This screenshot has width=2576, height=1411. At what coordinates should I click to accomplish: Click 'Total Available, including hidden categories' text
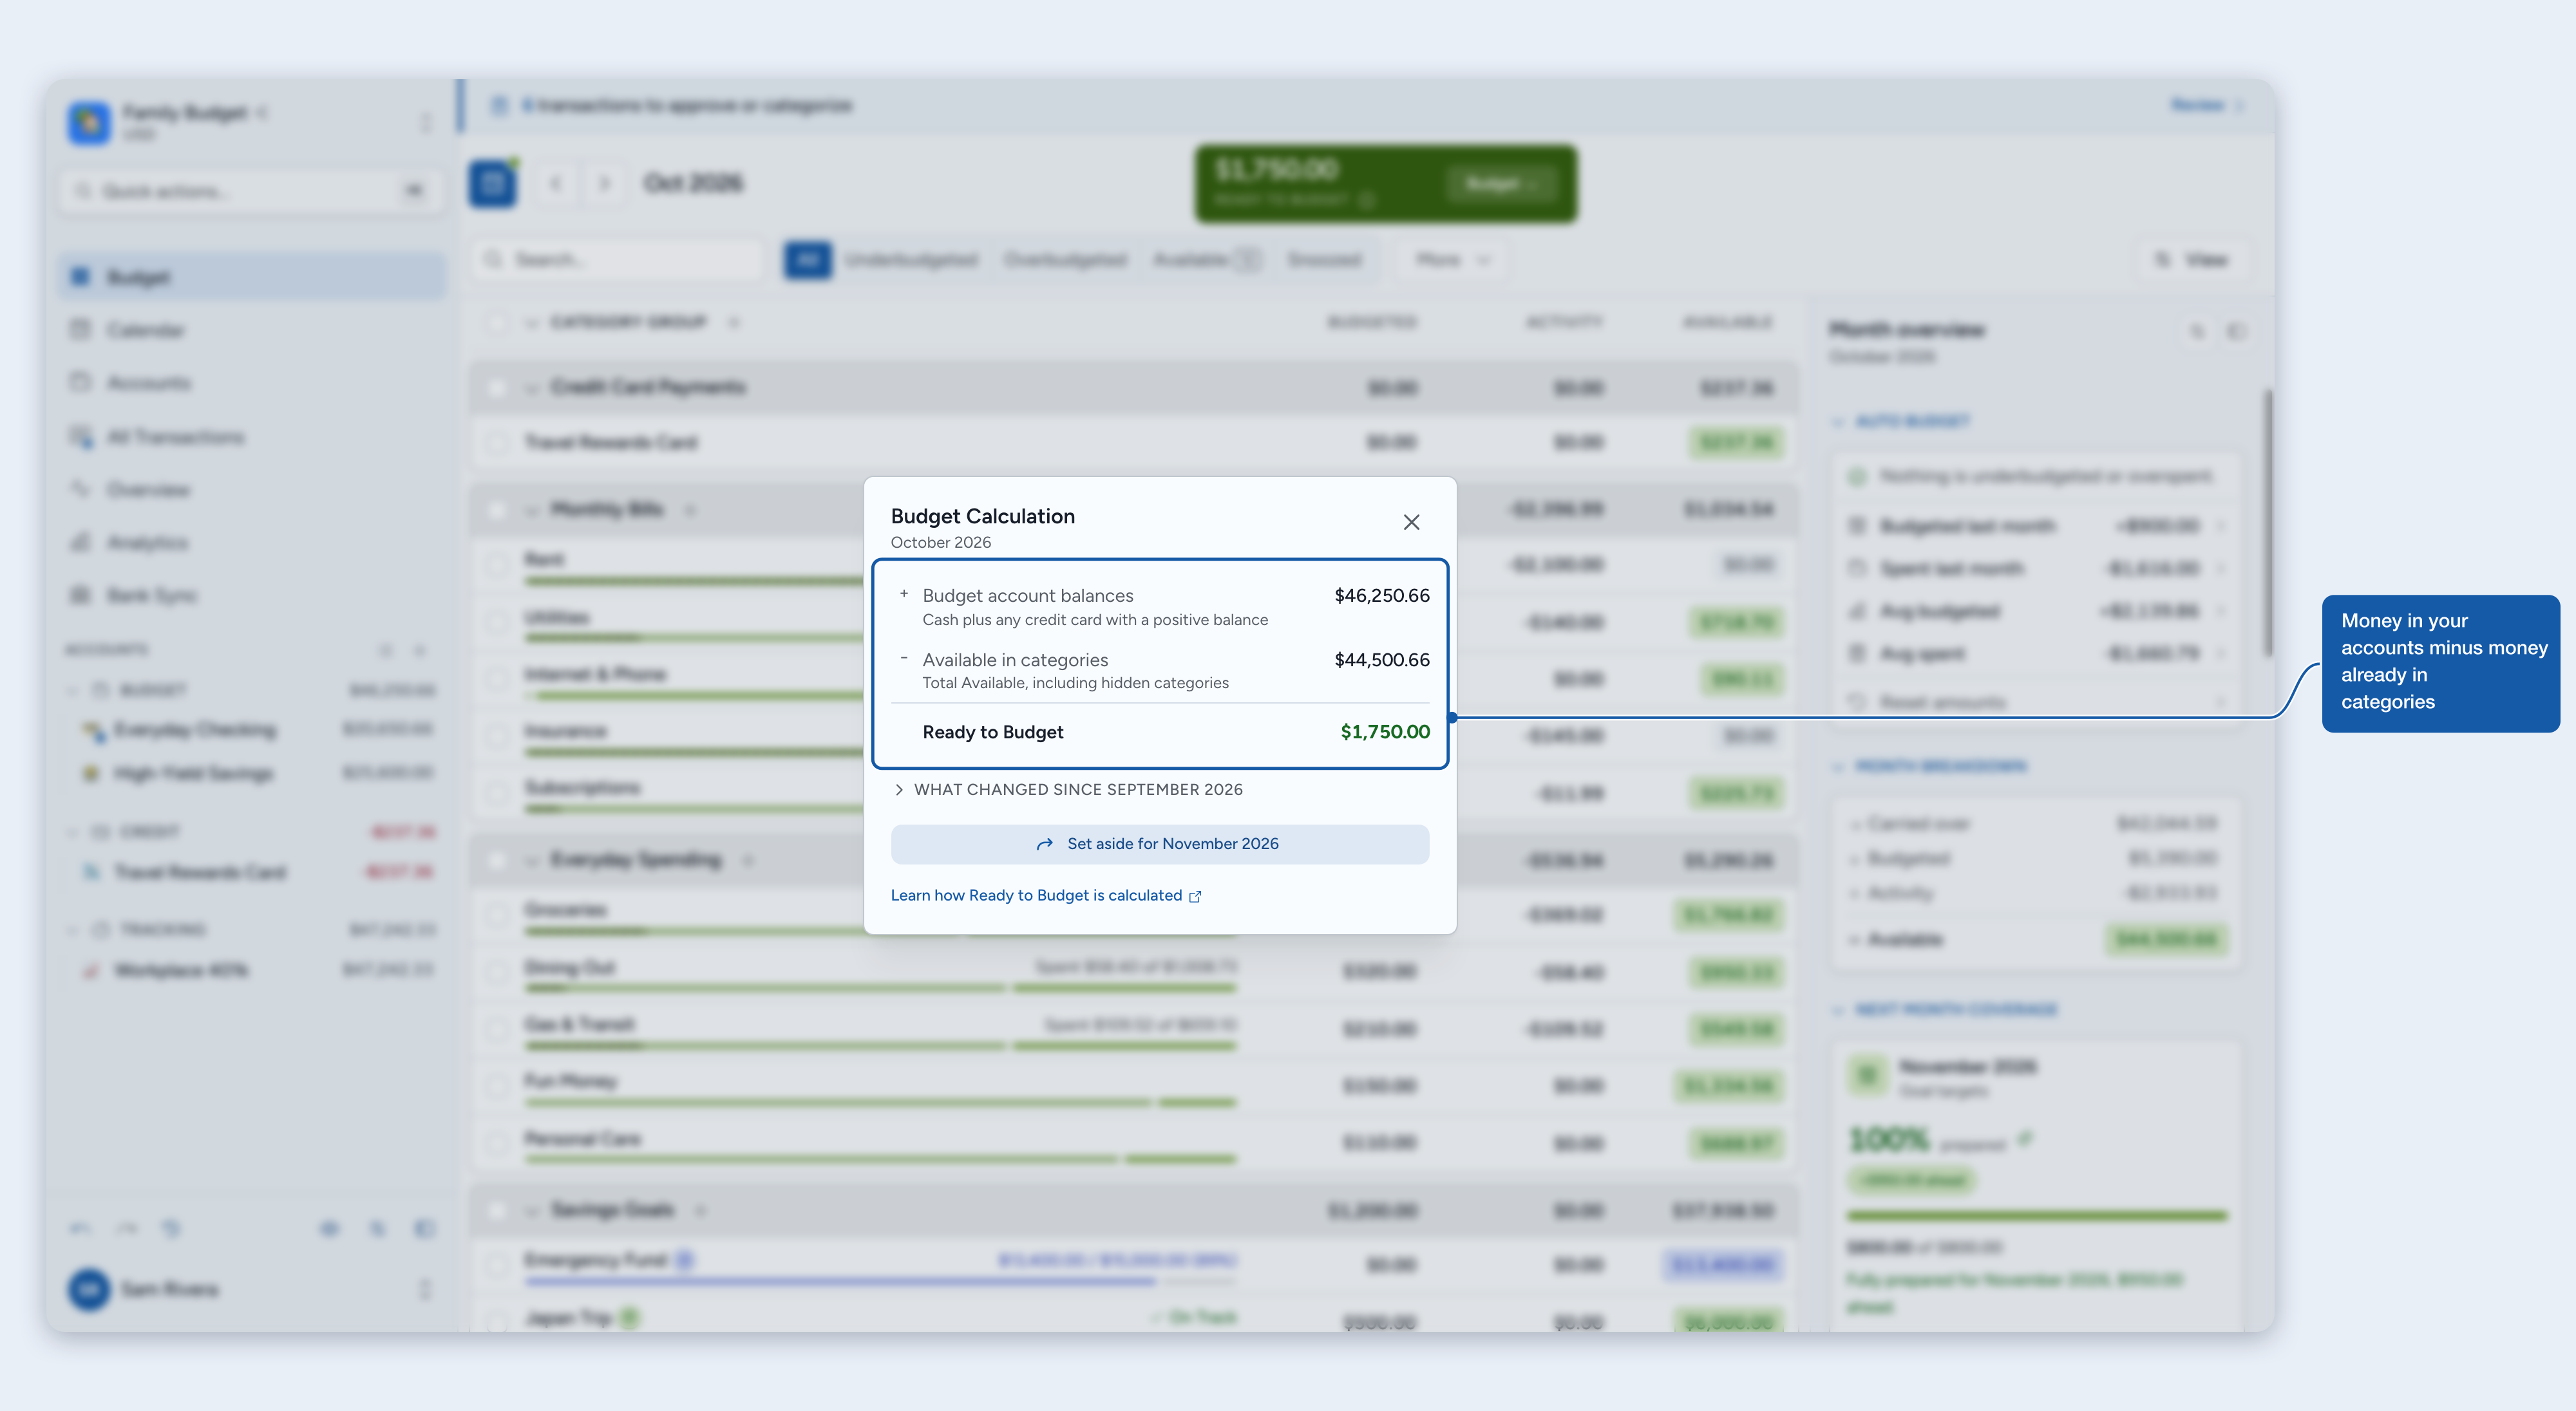[x=1075, y=684]
